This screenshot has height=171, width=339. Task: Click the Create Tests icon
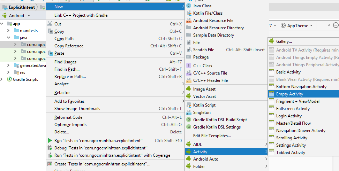click(50, 164)
